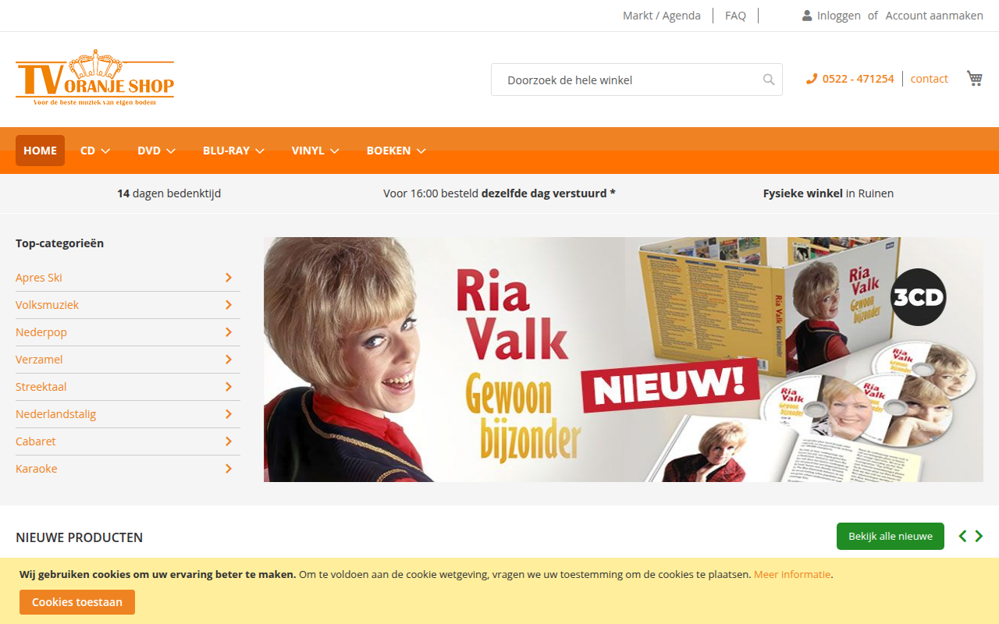Click the user icon next to Inloggen
Image resolution: width=999 pixels, height=624 pixels.
[807, 16]
